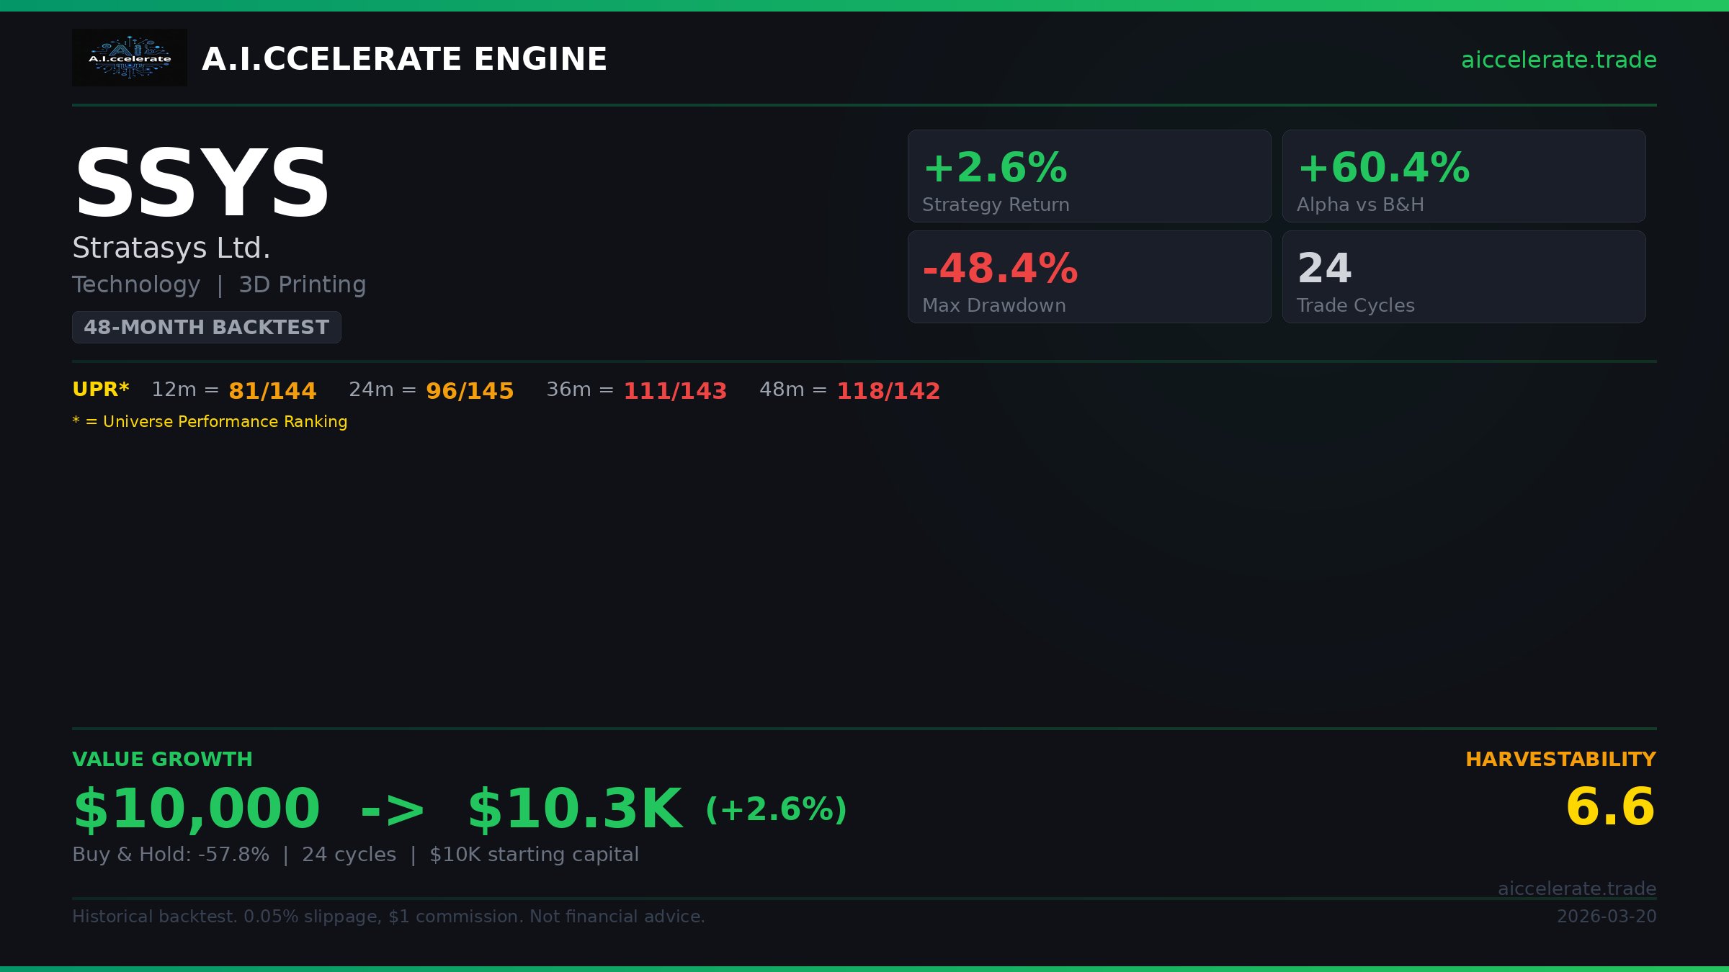Click the A.I.CCELERATE ENGINE title
Image resolution: width=1729 pixels, height=972 pixels.
pyautogui.click(x=404, y=59)
